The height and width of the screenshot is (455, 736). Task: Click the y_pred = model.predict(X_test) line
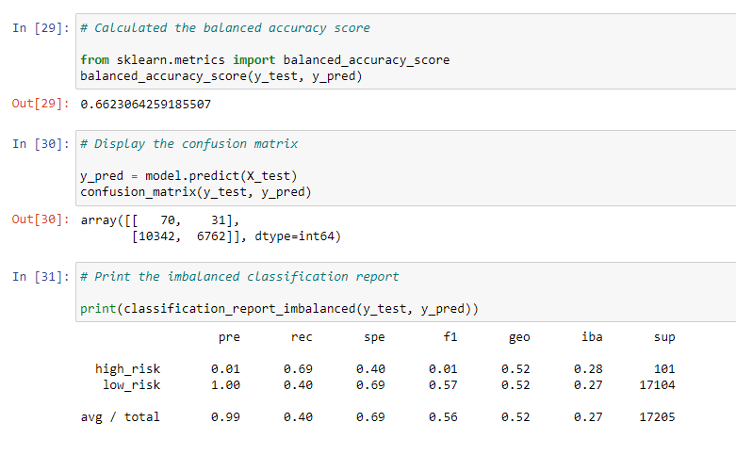(188, 176)
